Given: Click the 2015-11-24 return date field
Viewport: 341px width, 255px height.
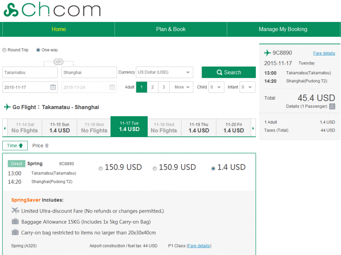Looking at the screenshot, I should click(x=89, y=87).
